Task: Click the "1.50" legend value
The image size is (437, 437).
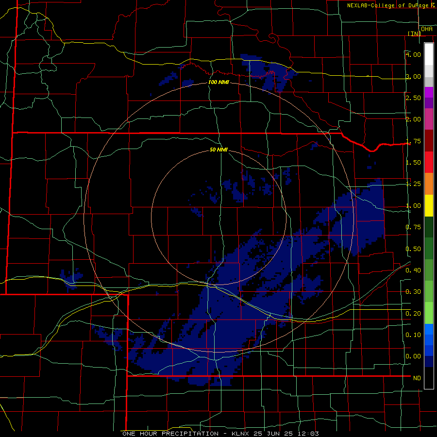Action: (413, 163)
